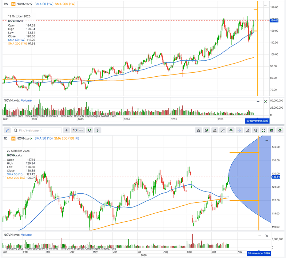Click the axis scale settings icon
Viewport: 286px width, 258px height.
247,130
